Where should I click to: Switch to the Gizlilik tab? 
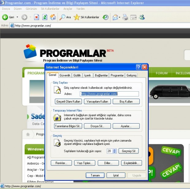point(77,75)
